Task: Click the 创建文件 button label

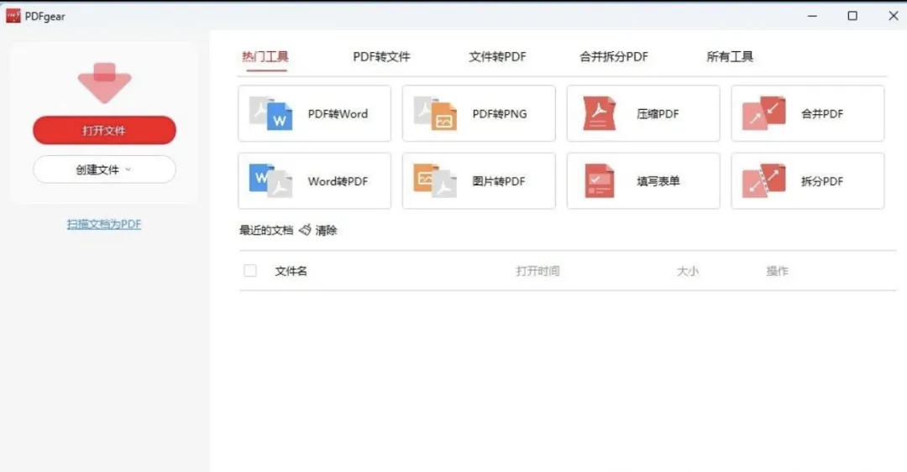Action: [x=97, y=169]
